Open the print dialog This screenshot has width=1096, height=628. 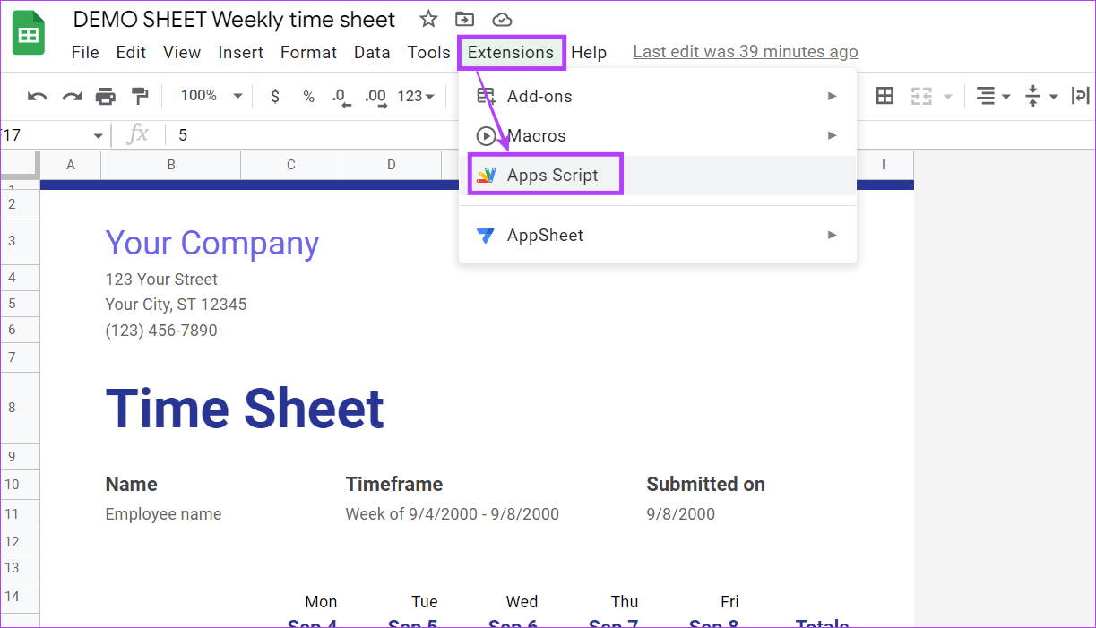click(106, 96)
